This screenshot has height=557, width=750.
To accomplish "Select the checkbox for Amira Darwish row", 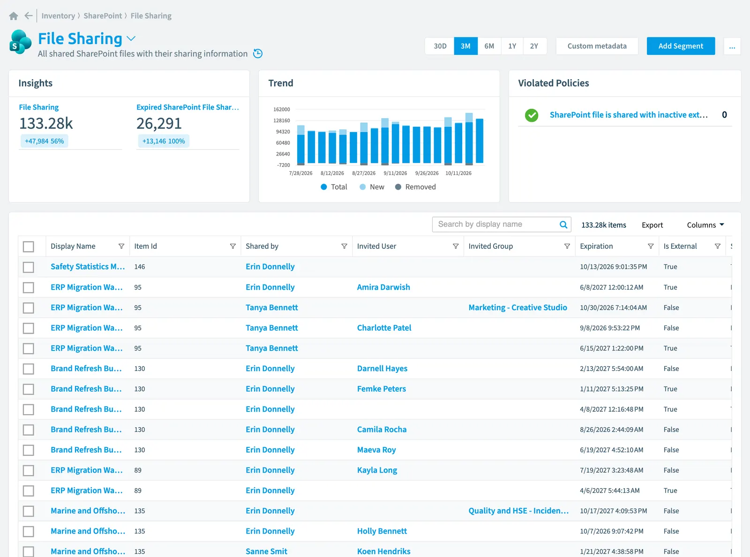I will 29,287.
